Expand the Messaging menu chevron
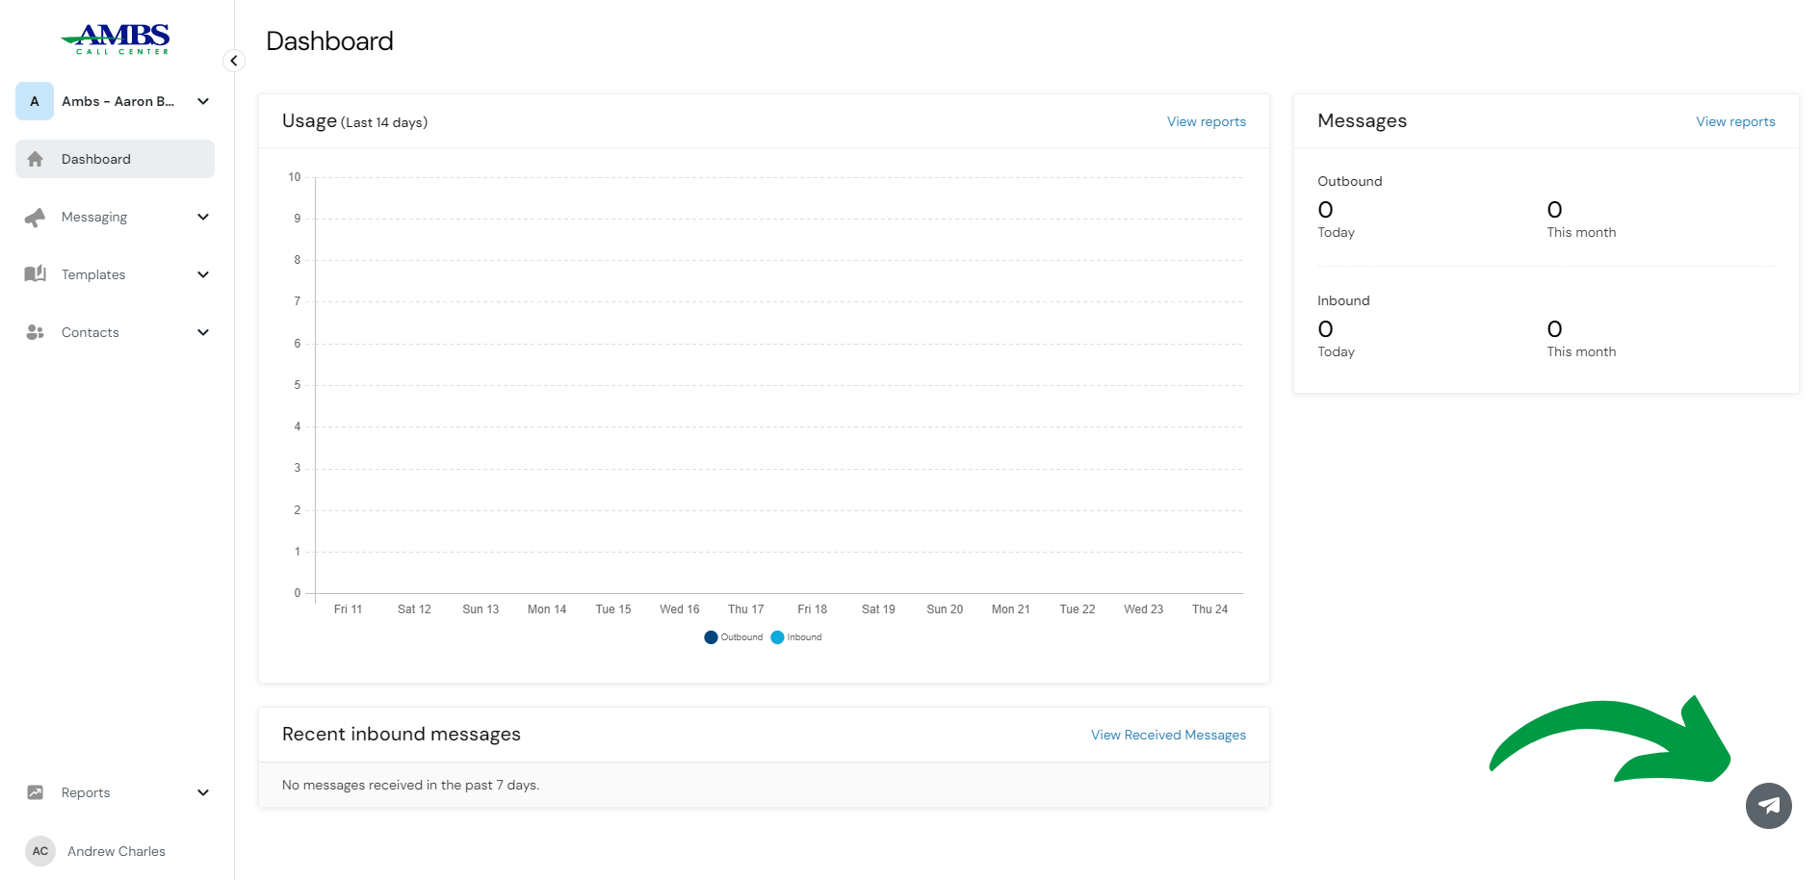The height and width of the screenshot is (880, 1820). click(x=203, y=217)
